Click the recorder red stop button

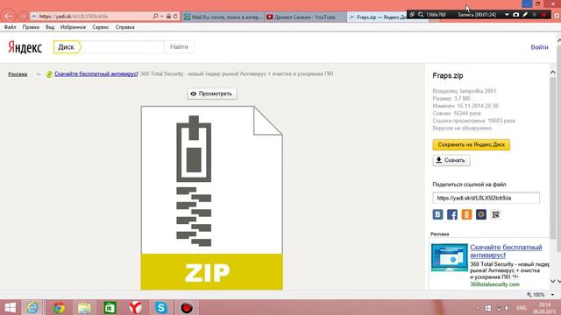(x=543, y=15)
